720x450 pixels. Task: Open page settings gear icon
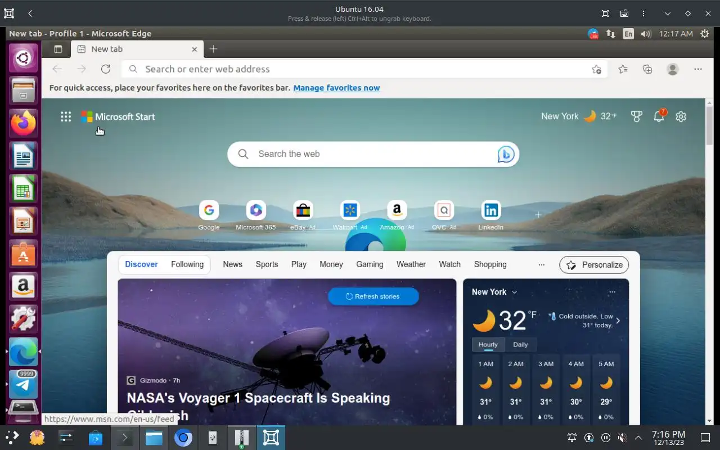pyautogui.click(x=681, y=116)
